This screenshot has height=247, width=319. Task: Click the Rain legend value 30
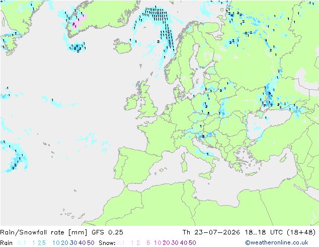pyautogui.click(x=73, y=243)
